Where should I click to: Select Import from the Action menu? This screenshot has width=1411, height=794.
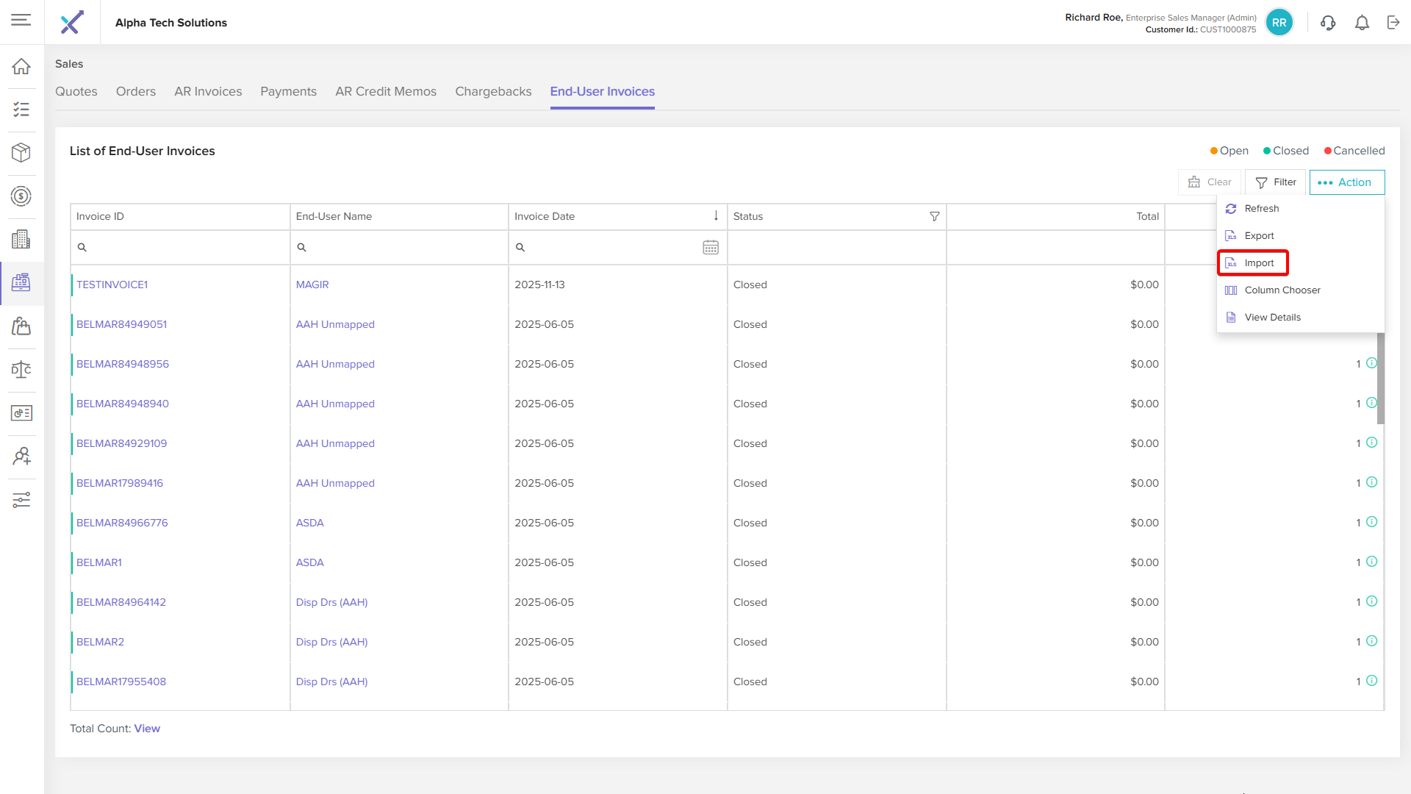click(1259, 263)
